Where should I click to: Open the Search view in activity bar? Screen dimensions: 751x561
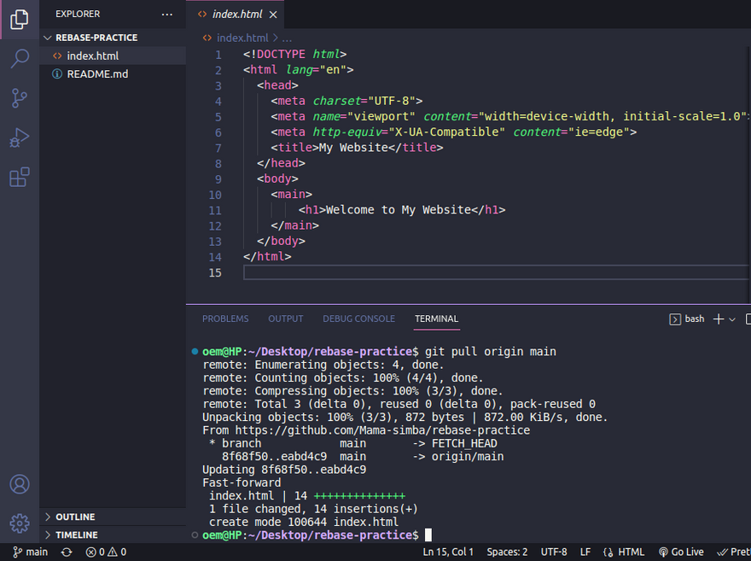(19, 58)
